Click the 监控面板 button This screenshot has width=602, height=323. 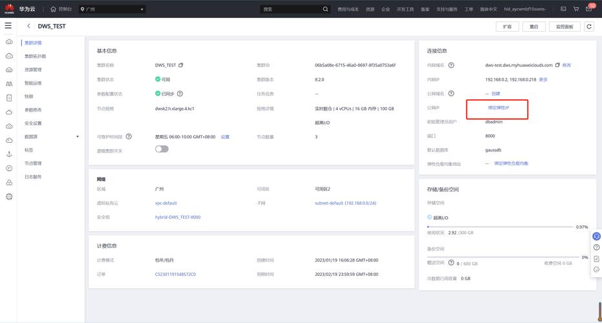coord(564,26)
